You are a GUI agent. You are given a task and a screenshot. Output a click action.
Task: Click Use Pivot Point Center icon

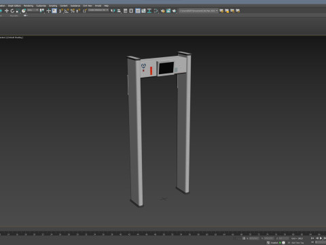pyautogui.click(x=42, y=11)
